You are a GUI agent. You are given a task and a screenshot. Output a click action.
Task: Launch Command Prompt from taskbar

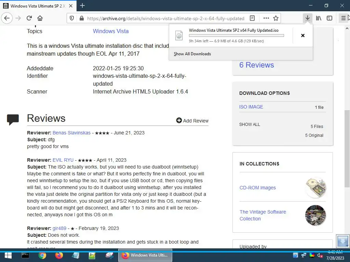coord(25,255)
